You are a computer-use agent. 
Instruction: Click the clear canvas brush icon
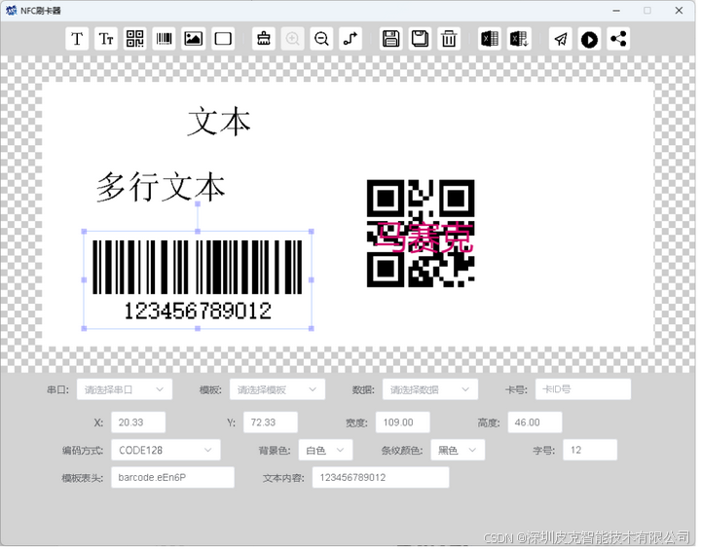(264, 39)
